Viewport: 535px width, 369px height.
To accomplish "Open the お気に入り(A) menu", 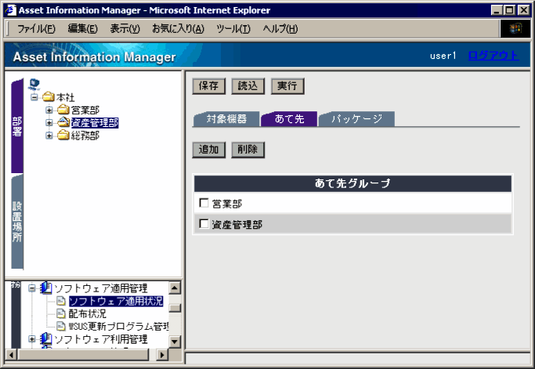I will (x=178, y=29).
